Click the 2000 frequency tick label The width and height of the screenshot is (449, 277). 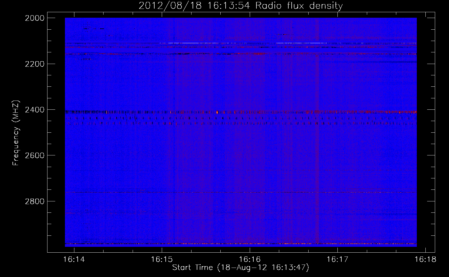click(x=35, y=18)
